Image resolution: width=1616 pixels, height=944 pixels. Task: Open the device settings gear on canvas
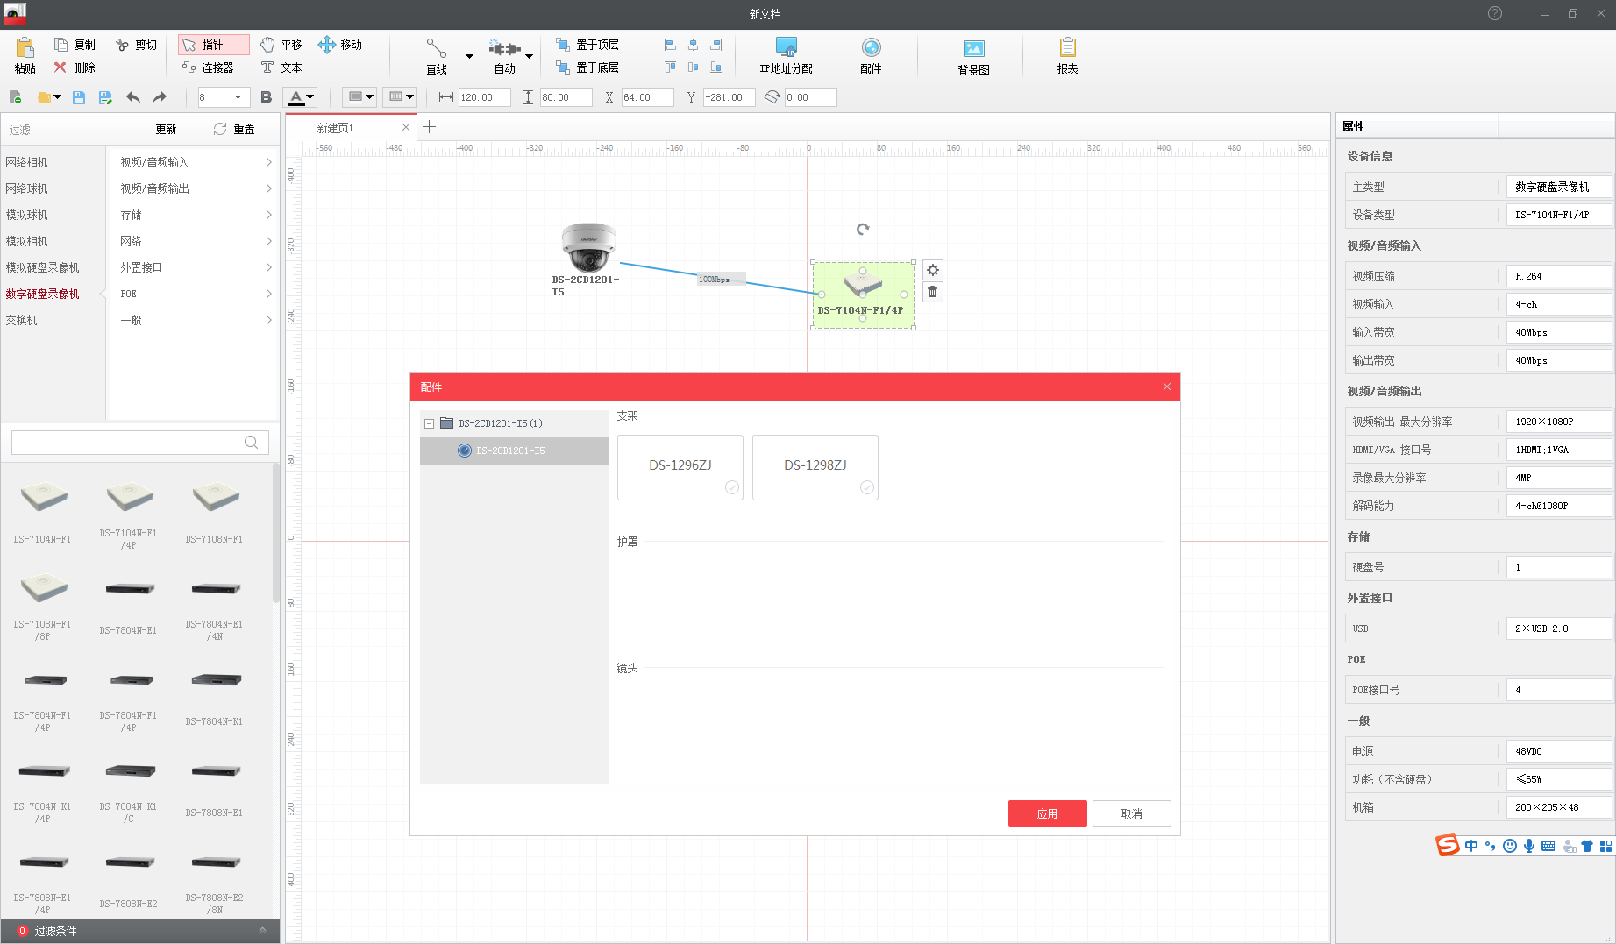[933, 270]
